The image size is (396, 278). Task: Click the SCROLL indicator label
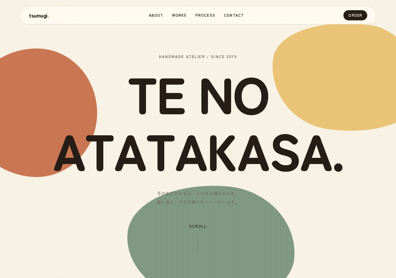point(198,226)
